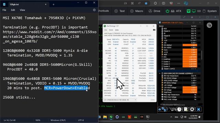Screen dimensions: 220x123
Task: Open browser extensions icon
Action: pyautogui.click(x=155, y=3)
